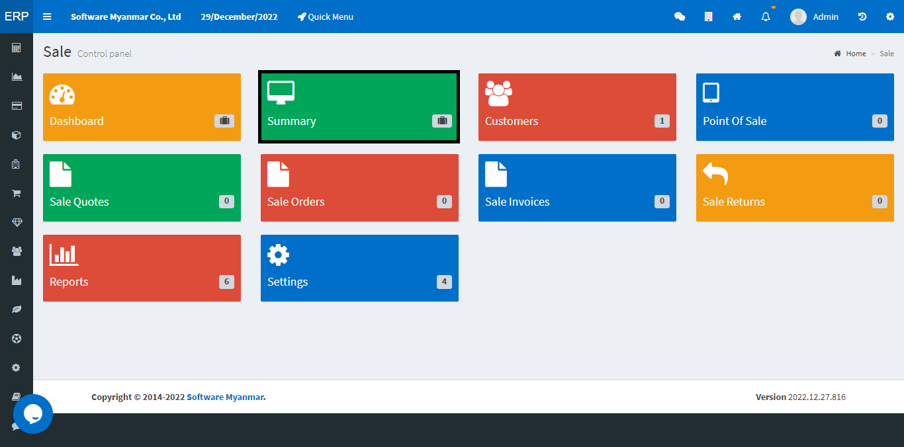This screenshot has height=447, width=904.
Task: Open the Point Of Sale tile label
Action: coord(735,121)
